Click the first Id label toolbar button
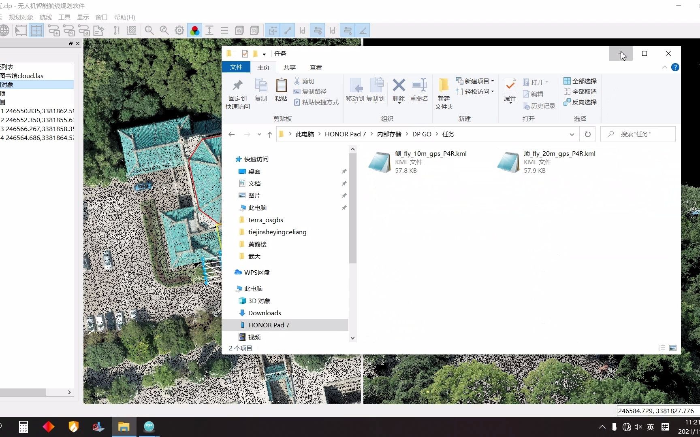This screenshot has width=700, height=437. 302,30
